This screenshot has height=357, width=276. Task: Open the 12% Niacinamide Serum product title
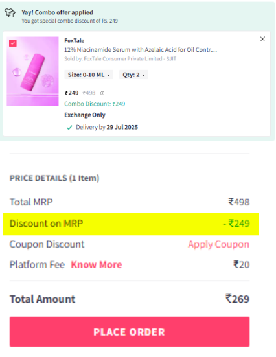coord(141,50)
